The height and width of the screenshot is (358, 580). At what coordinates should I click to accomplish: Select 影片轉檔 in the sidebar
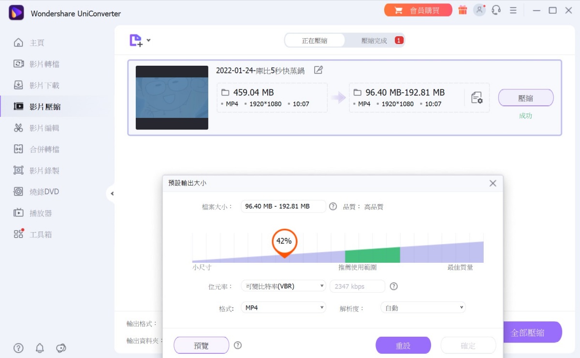coord(44,64)
